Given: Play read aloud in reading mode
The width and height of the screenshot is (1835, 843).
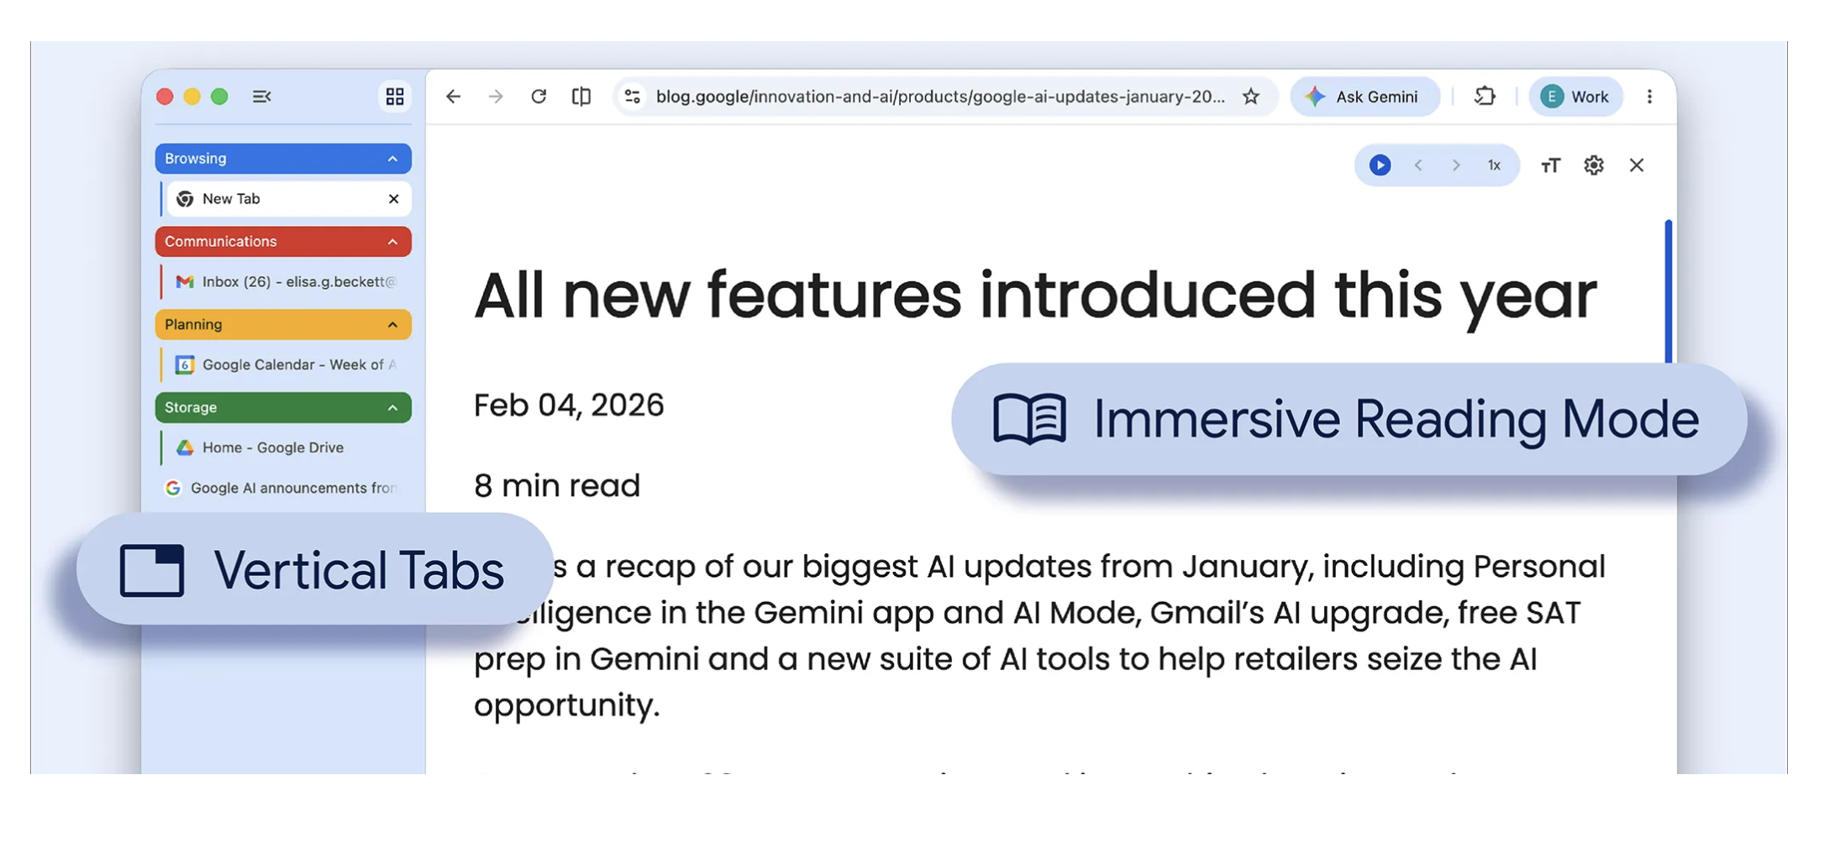Looking at the screenshot, I should 1380,165.
